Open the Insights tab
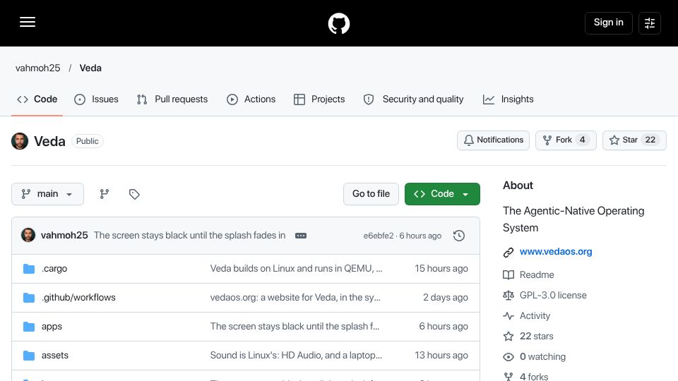The image size is (678, 381). tap(508, 99)
